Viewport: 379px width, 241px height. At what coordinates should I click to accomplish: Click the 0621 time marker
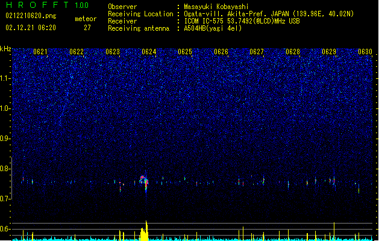(x=40, y=52)
